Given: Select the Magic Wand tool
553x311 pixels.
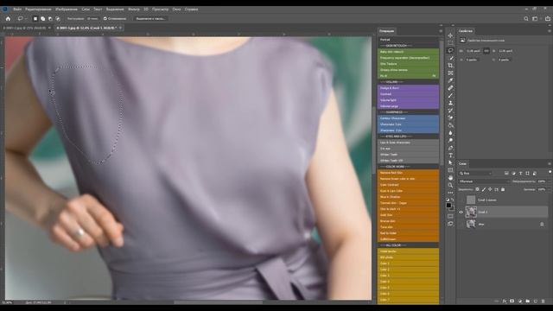Looking at the screenshot, I should 450,58.
